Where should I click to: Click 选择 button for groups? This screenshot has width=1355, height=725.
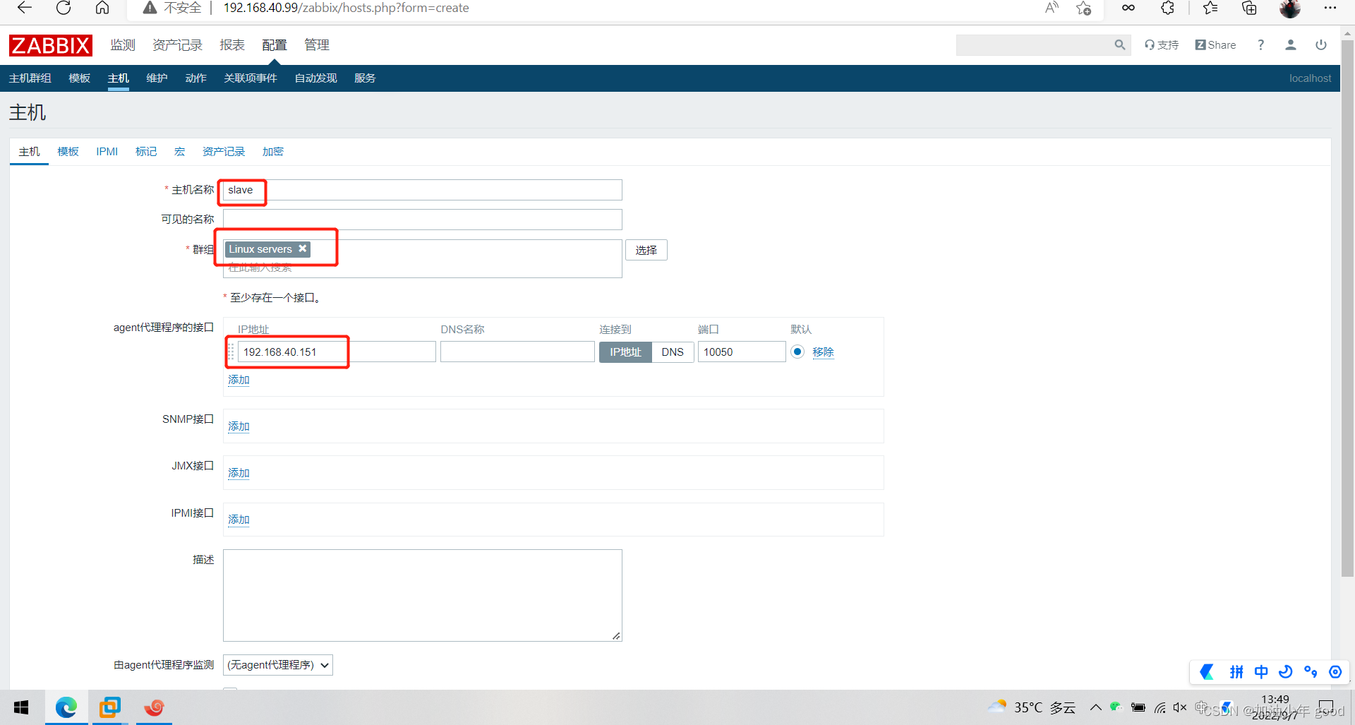coord(646,250)
